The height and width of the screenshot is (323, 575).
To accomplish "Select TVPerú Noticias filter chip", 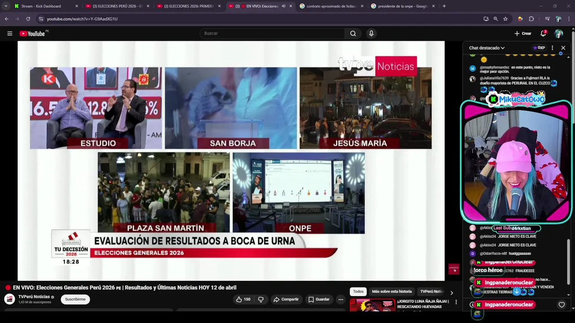I will point(432,292).
